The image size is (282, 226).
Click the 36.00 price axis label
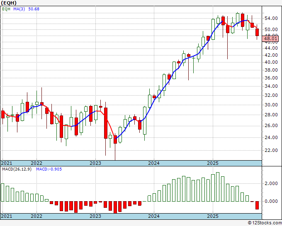(271, 78)
